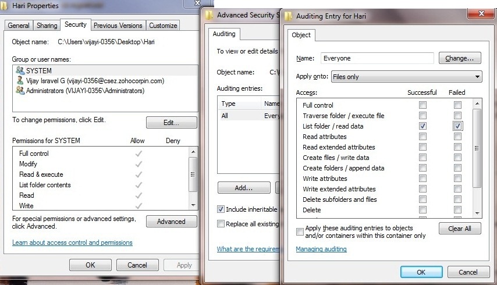Select SYSTEM in group or user names
This screenshot has height=285, width=497.
(x=105, y=70)
